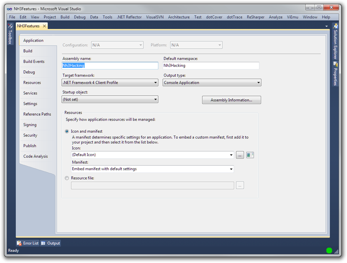Viewport: 347px width, 263px height.
Task: Close the NH3Features document tab
Action: [x=45, y=26]
